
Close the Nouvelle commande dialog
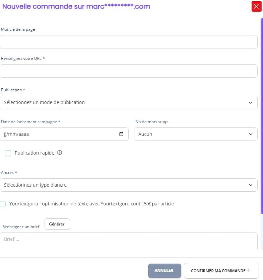click(x=256, y=6)
